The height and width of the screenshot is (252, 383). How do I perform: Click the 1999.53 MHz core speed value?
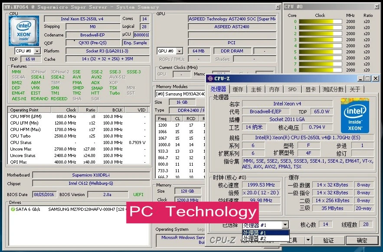261,185
